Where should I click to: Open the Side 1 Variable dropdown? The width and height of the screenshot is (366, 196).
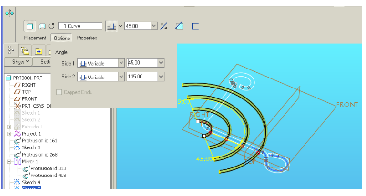click(121, 63)
